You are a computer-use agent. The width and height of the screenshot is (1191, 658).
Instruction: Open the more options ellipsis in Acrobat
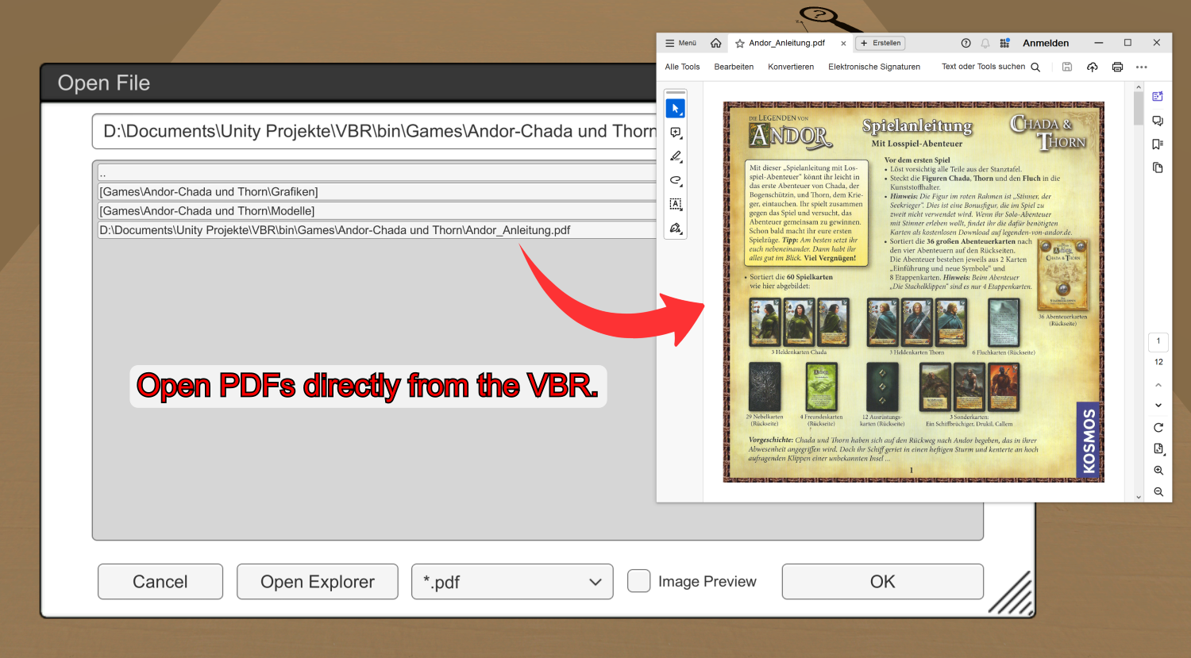coord(1142,67)
